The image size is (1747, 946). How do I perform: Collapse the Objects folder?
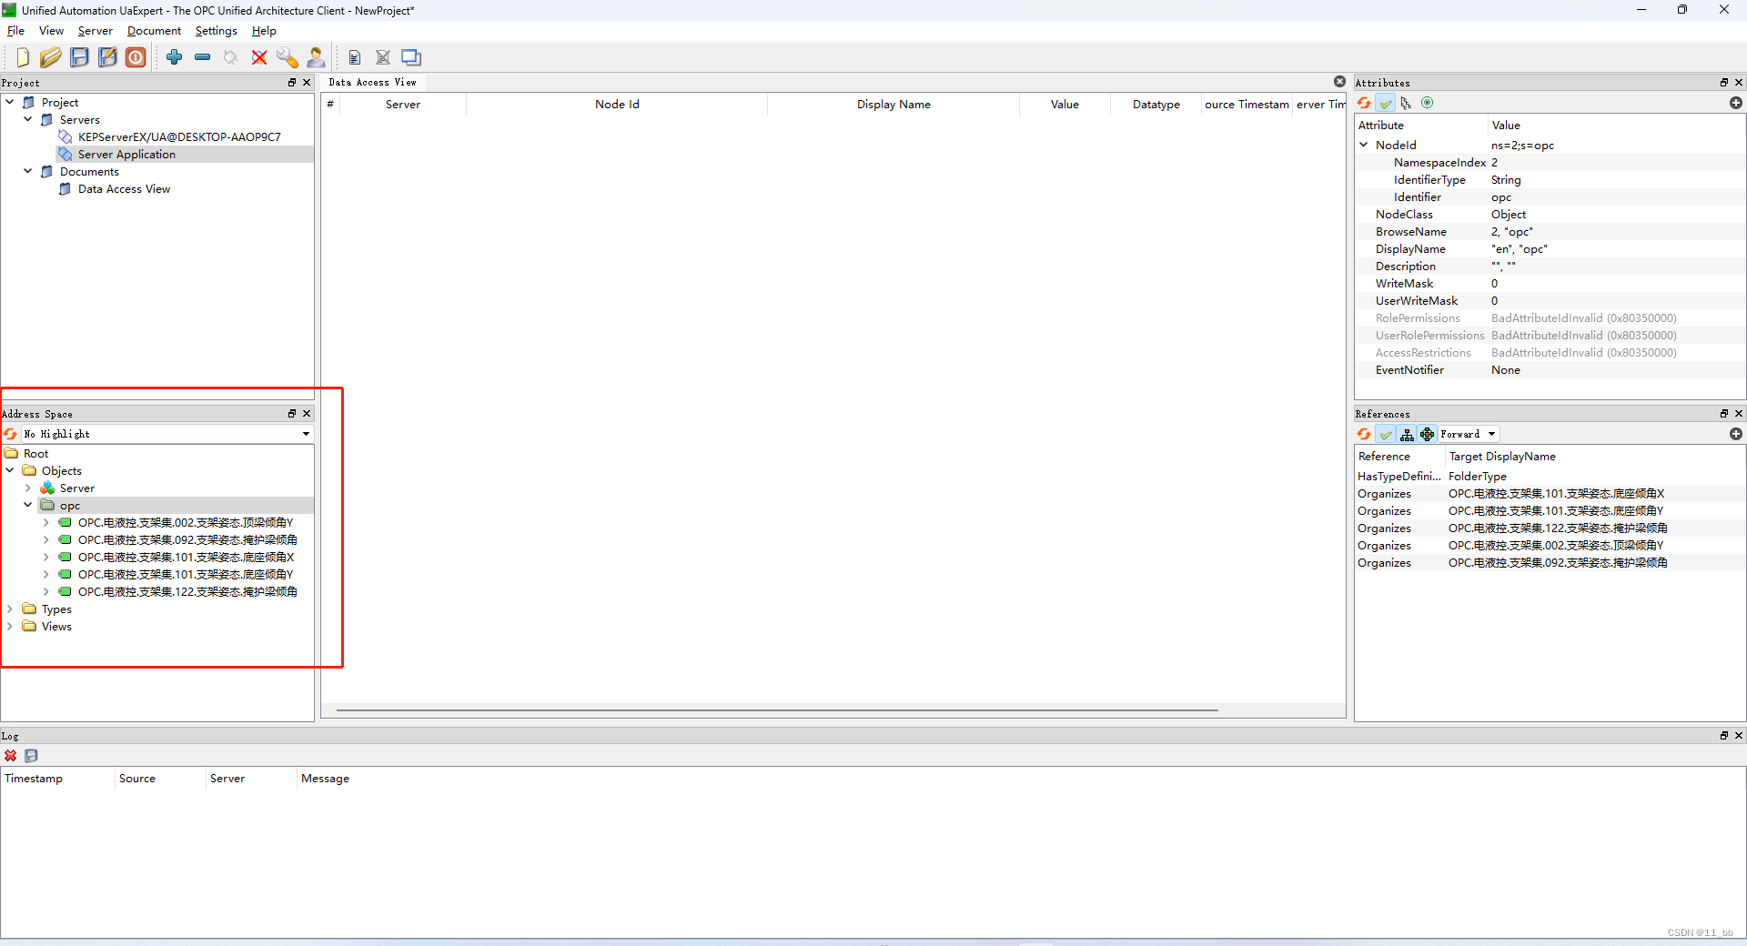[x=10, y=470]
